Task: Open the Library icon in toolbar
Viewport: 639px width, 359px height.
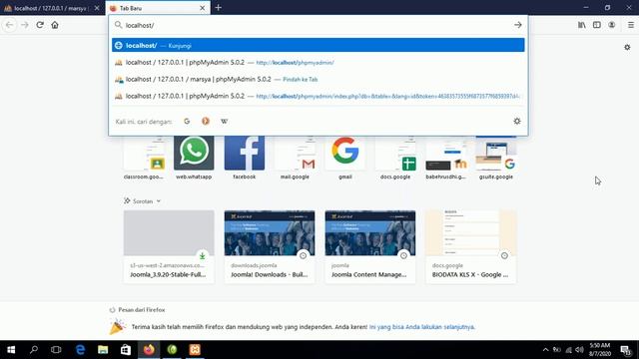Action: coord(581,25)
